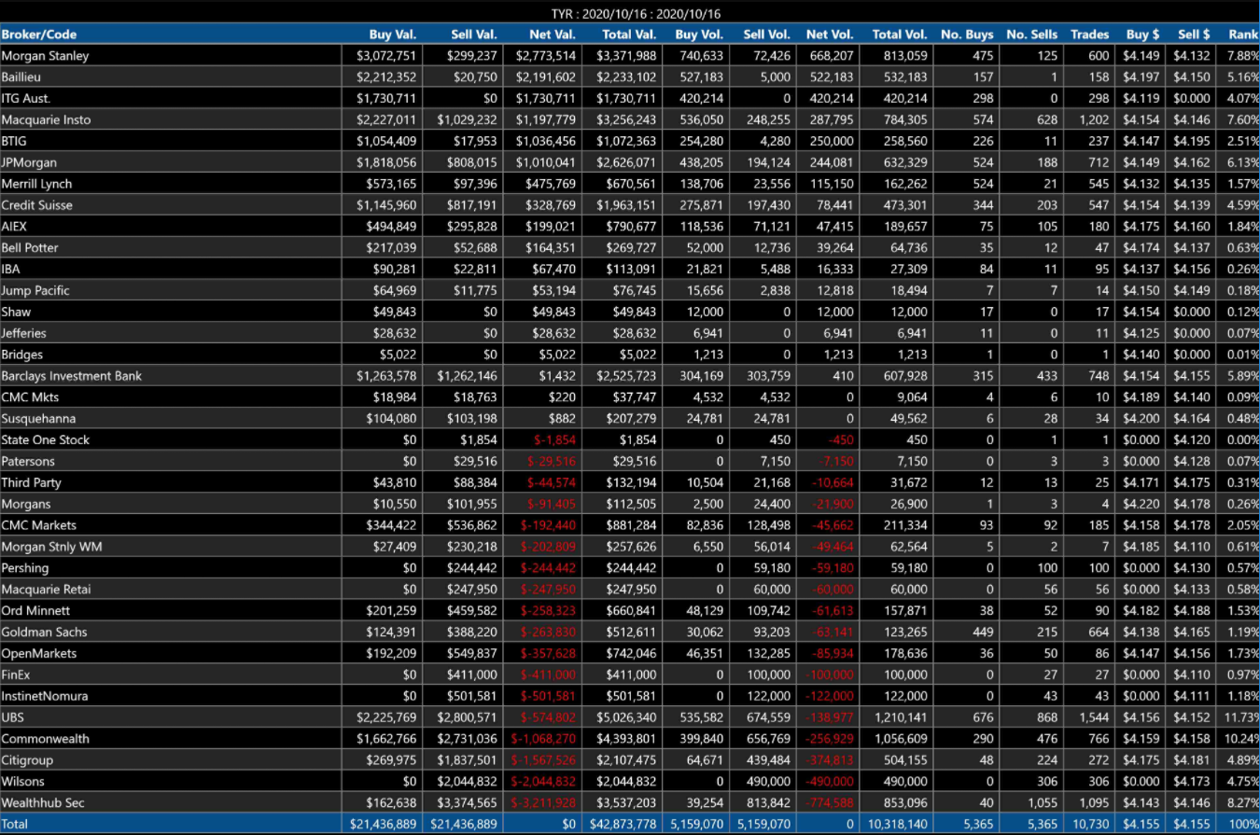
Task: Sort by the Sell Val. column header
Action: [473, 35]
